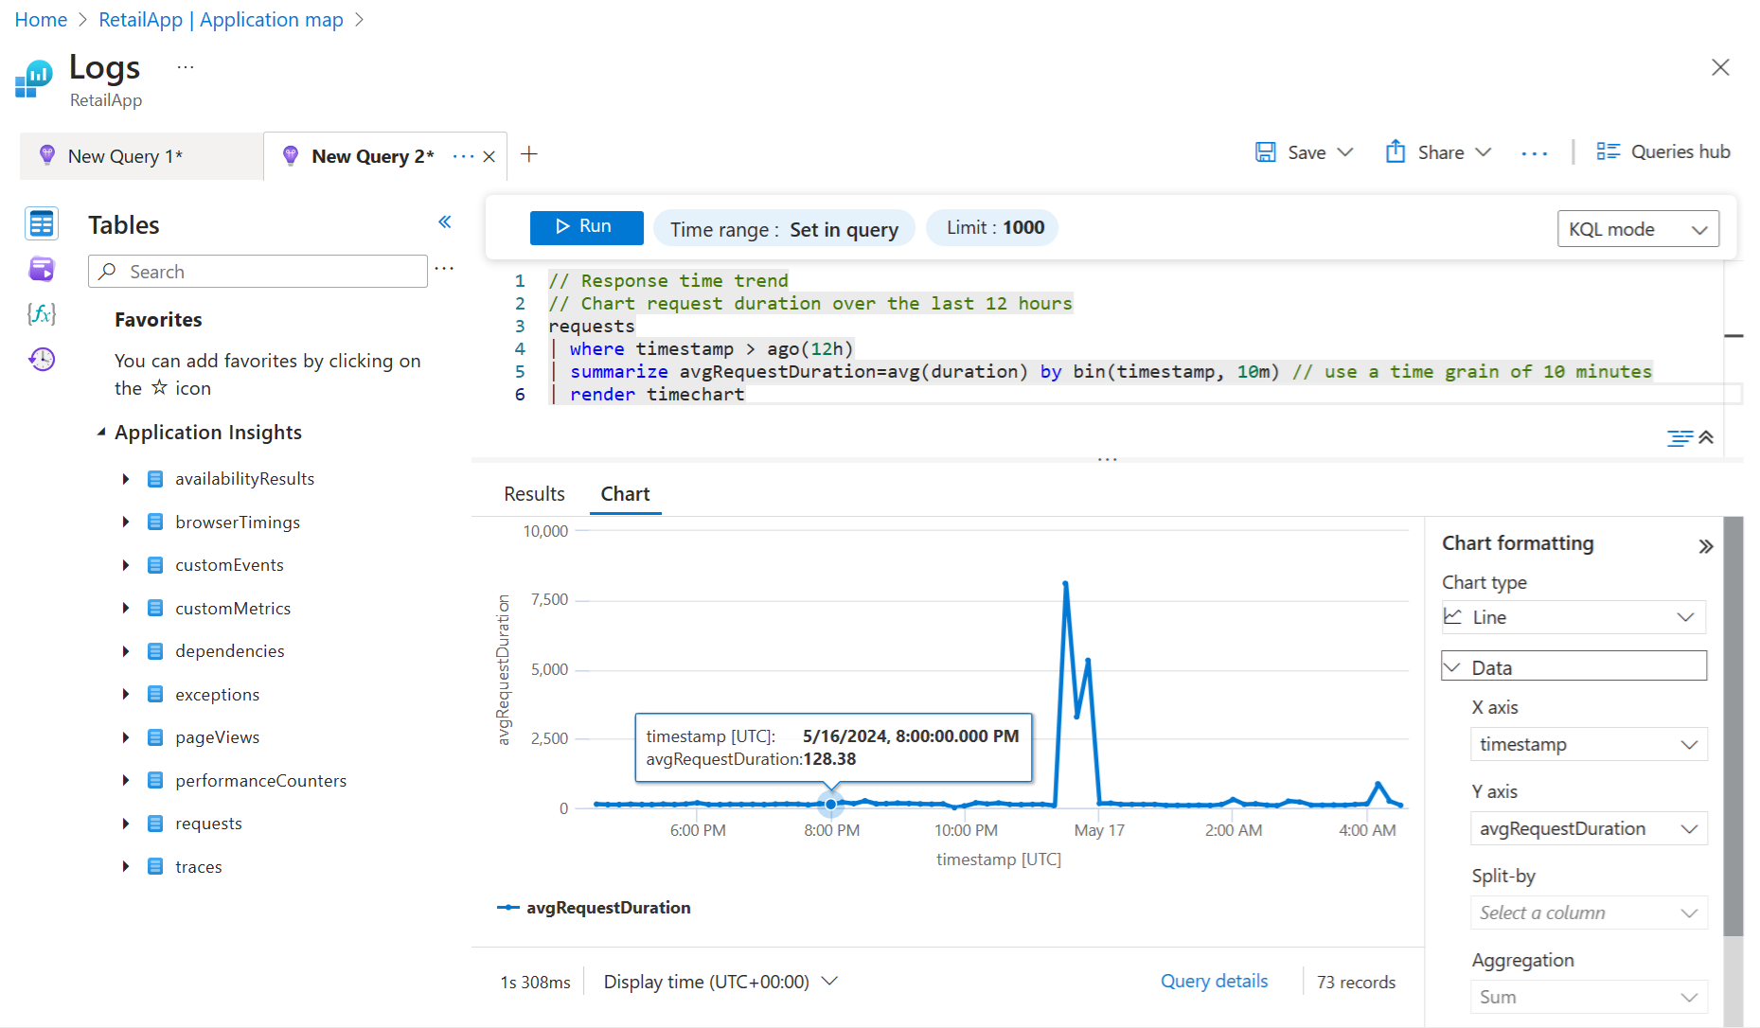The width and height of the screenshot is (1760, 1028).
Task: Open the Tables panel icon in sidebar
Action: [42, 224]
